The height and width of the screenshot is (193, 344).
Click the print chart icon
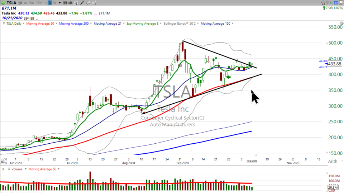20,3
